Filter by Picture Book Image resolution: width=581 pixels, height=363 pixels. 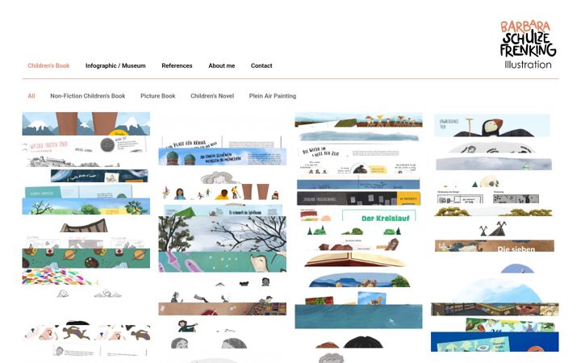pyautogui.click(x=157, y=96)
